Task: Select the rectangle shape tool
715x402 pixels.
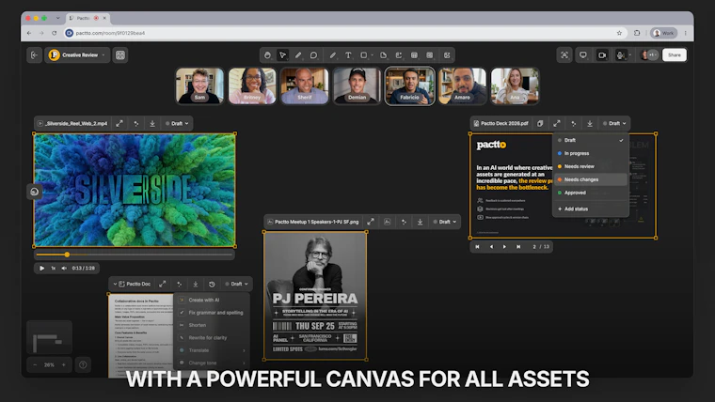Action: pos(364,55)
